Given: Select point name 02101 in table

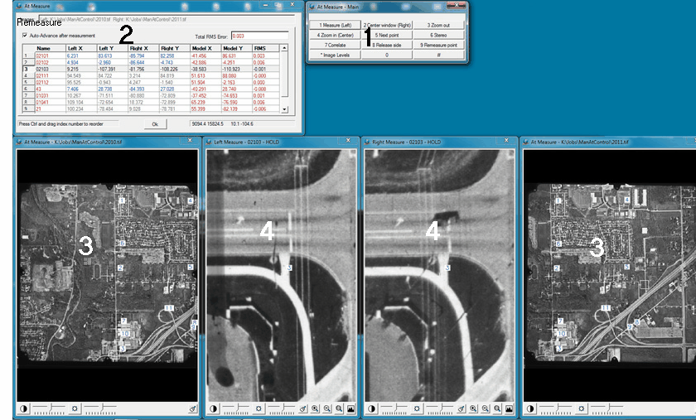Looking at the screenshot, I should [x=42, y=56].
